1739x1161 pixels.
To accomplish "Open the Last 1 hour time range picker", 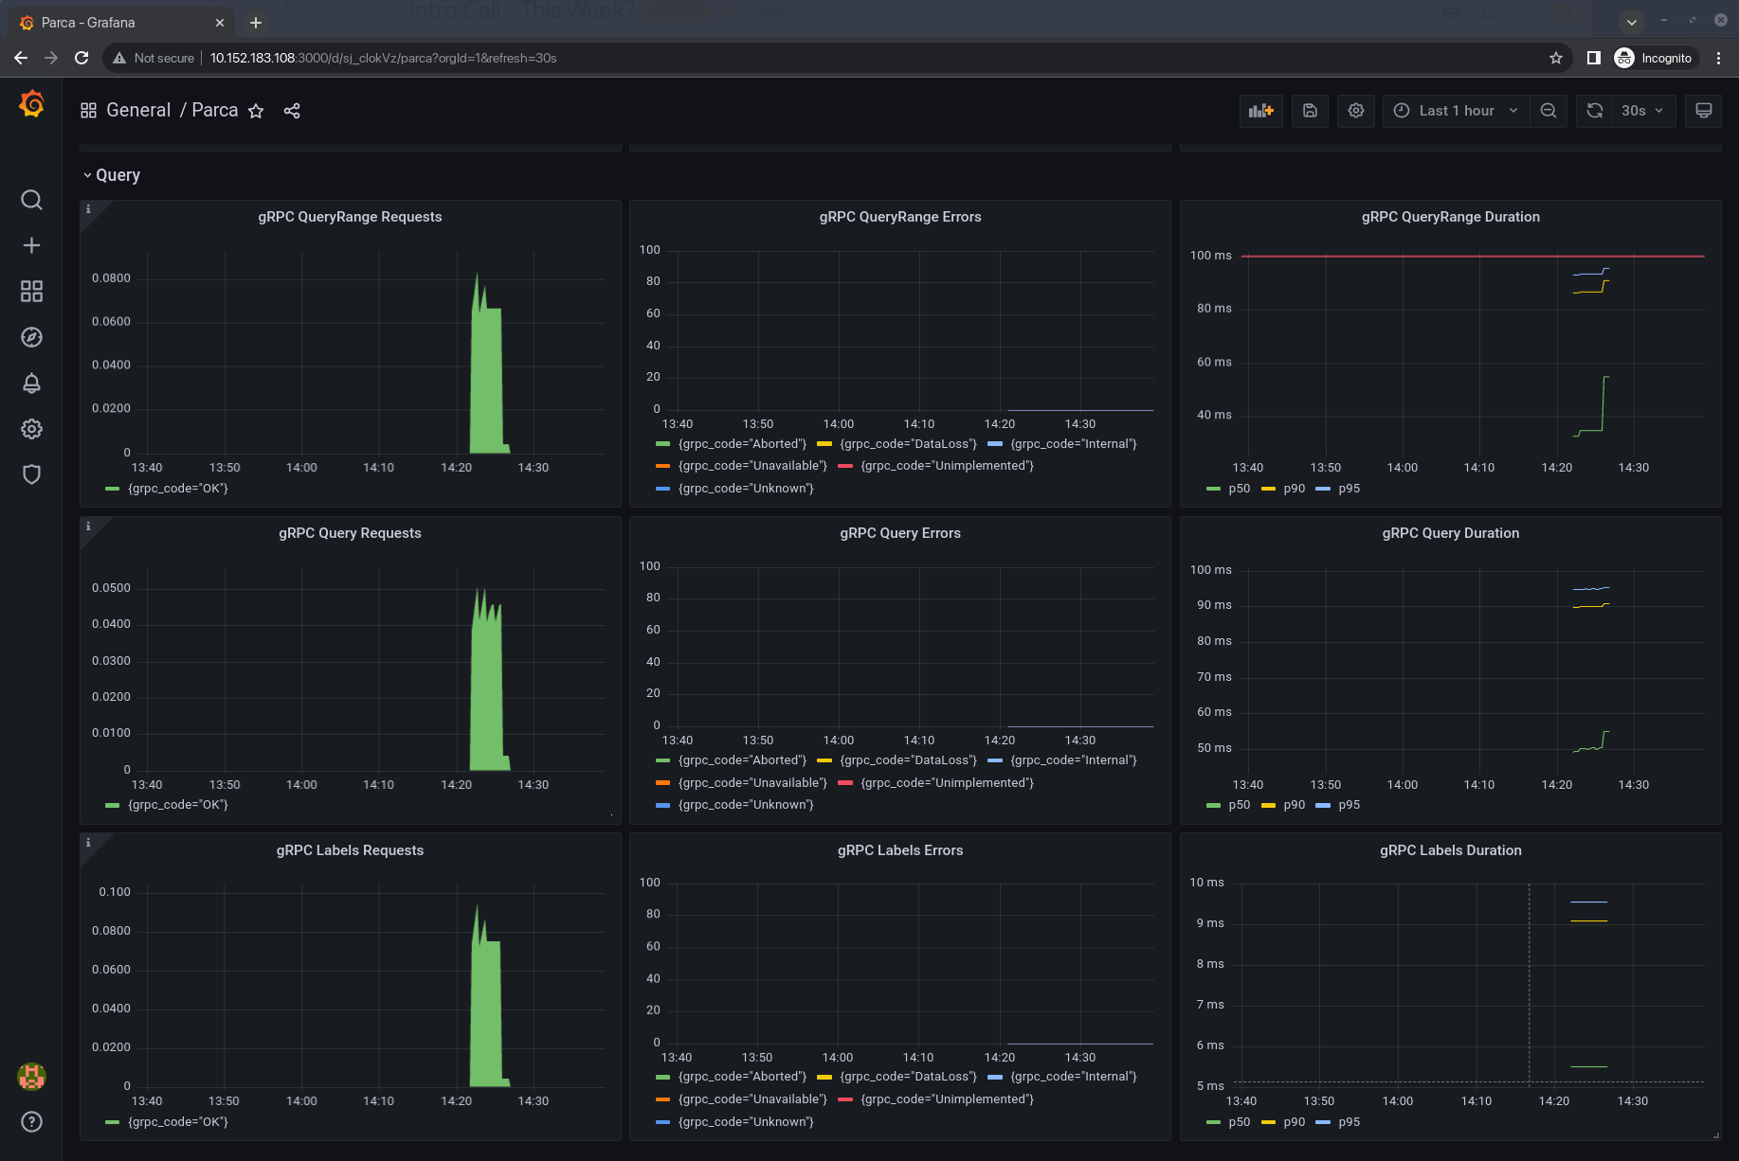I will point(1456,111).
